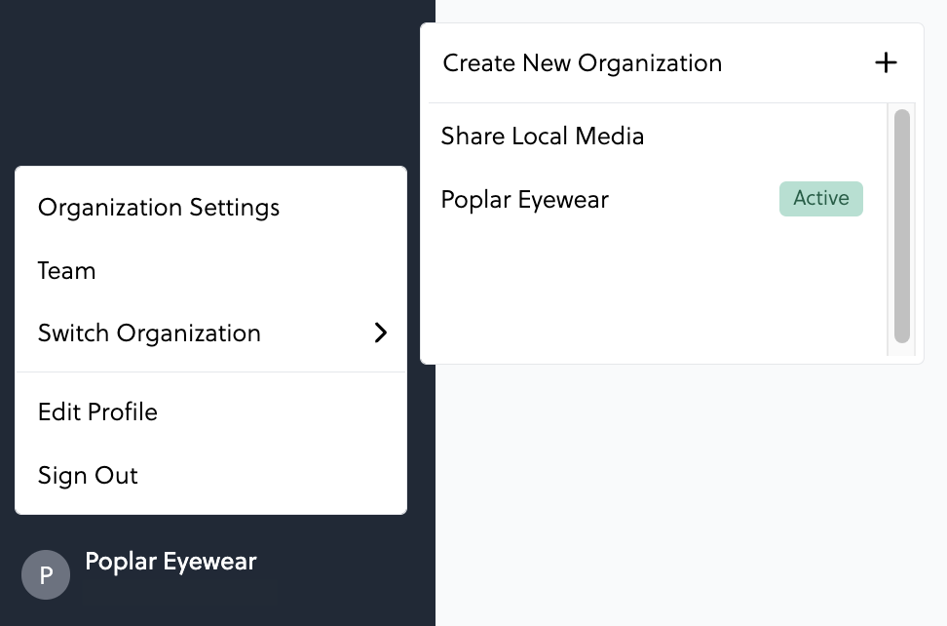Click the plus icon to create organization
Image resolution: width=947 pixels, height=626 pixels.
pyautogui.click(x=886, y=62)
